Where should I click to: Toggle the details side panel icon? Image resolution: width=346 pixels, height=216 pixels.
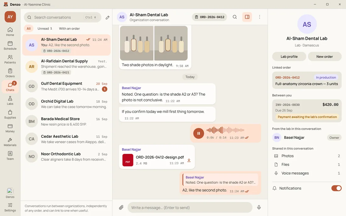247,17
